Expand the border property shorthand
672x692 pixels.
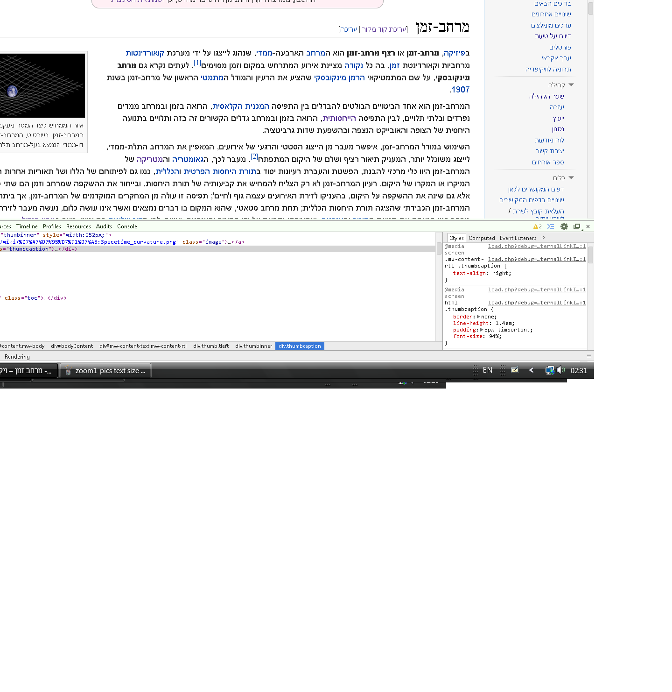click(x=478, y=317)
